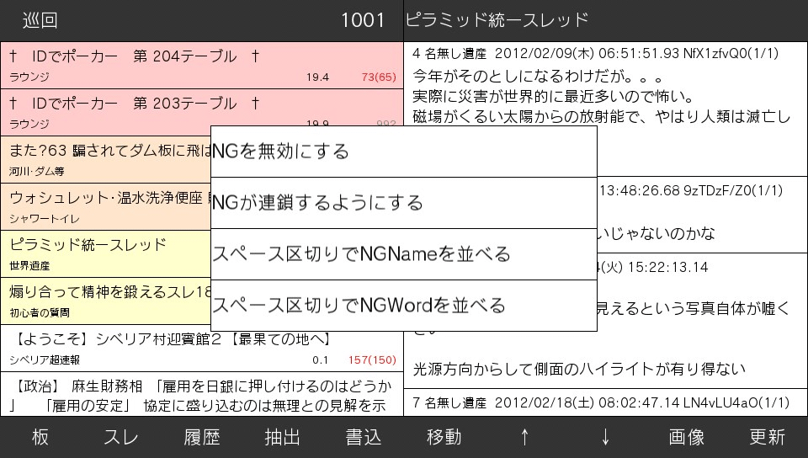Open 履歴 history in bottom bar
The image size is (808, 458).
pos(202,437)
